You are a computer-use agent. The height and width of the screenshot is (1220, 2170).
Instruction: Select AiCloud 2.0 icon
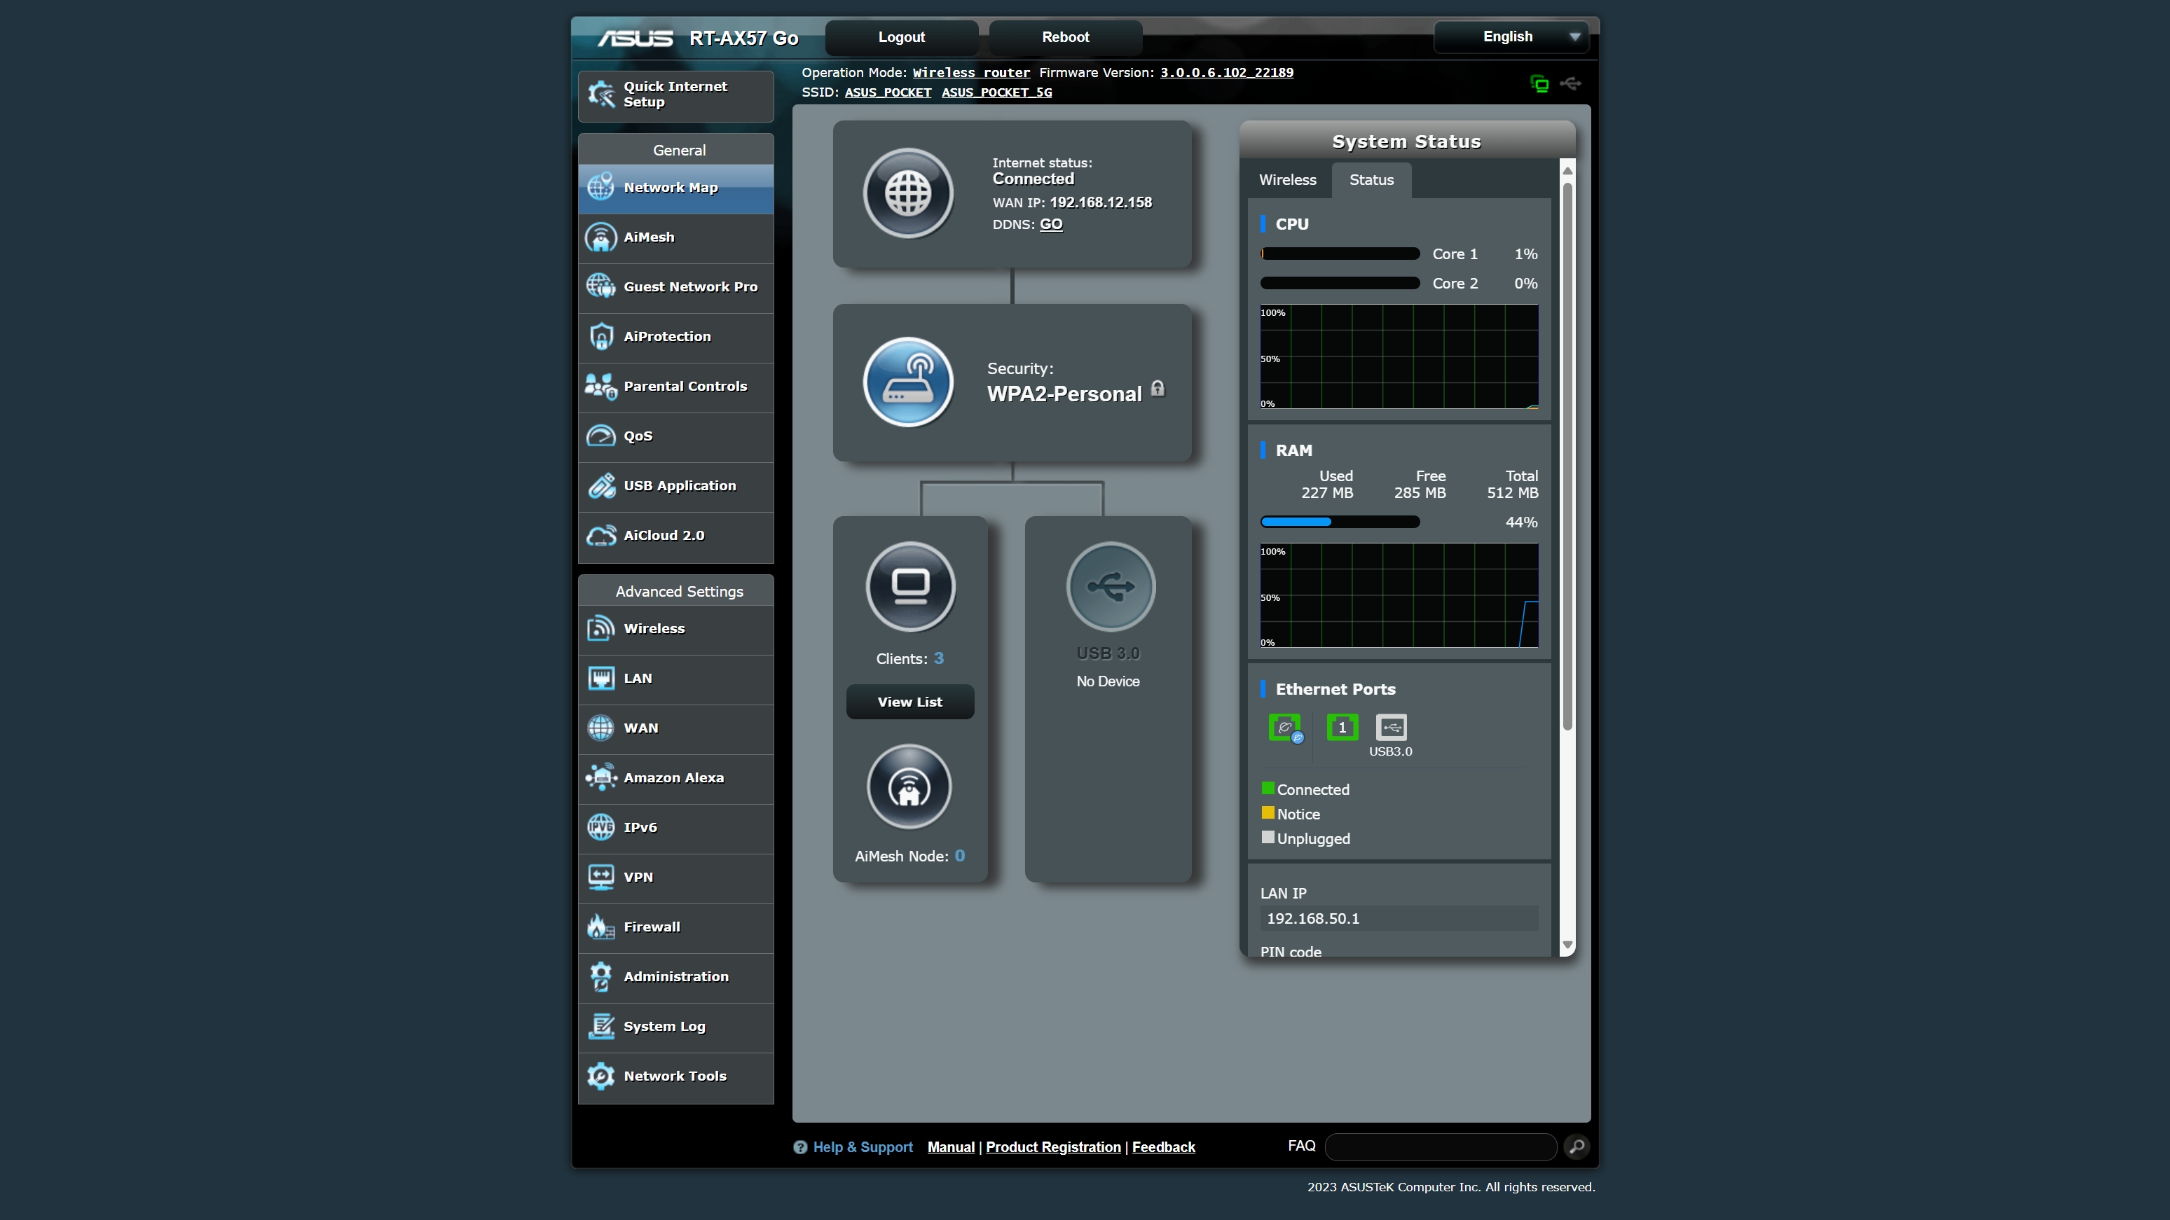(x=603, y=533)
